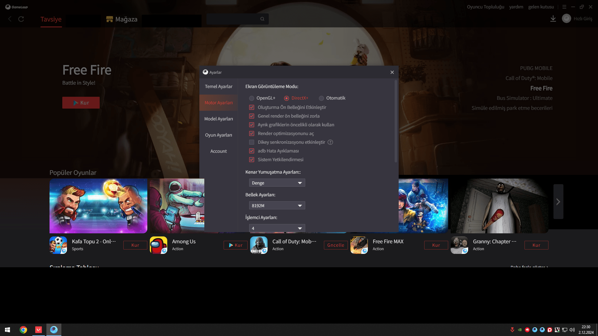The width and height of the screenshot is (598, 336).
Task: Click the clock in the taskbar
Action: pyautogui.click(x=586, y=330)
